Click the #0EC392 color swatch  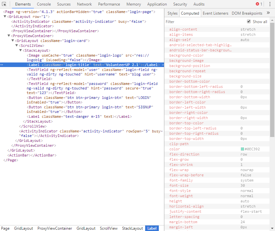coord(242,149)
